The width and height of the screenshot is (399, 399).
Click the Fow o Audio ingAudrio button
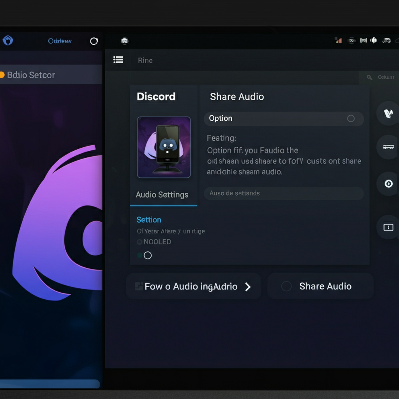click(x=193, y=286)
